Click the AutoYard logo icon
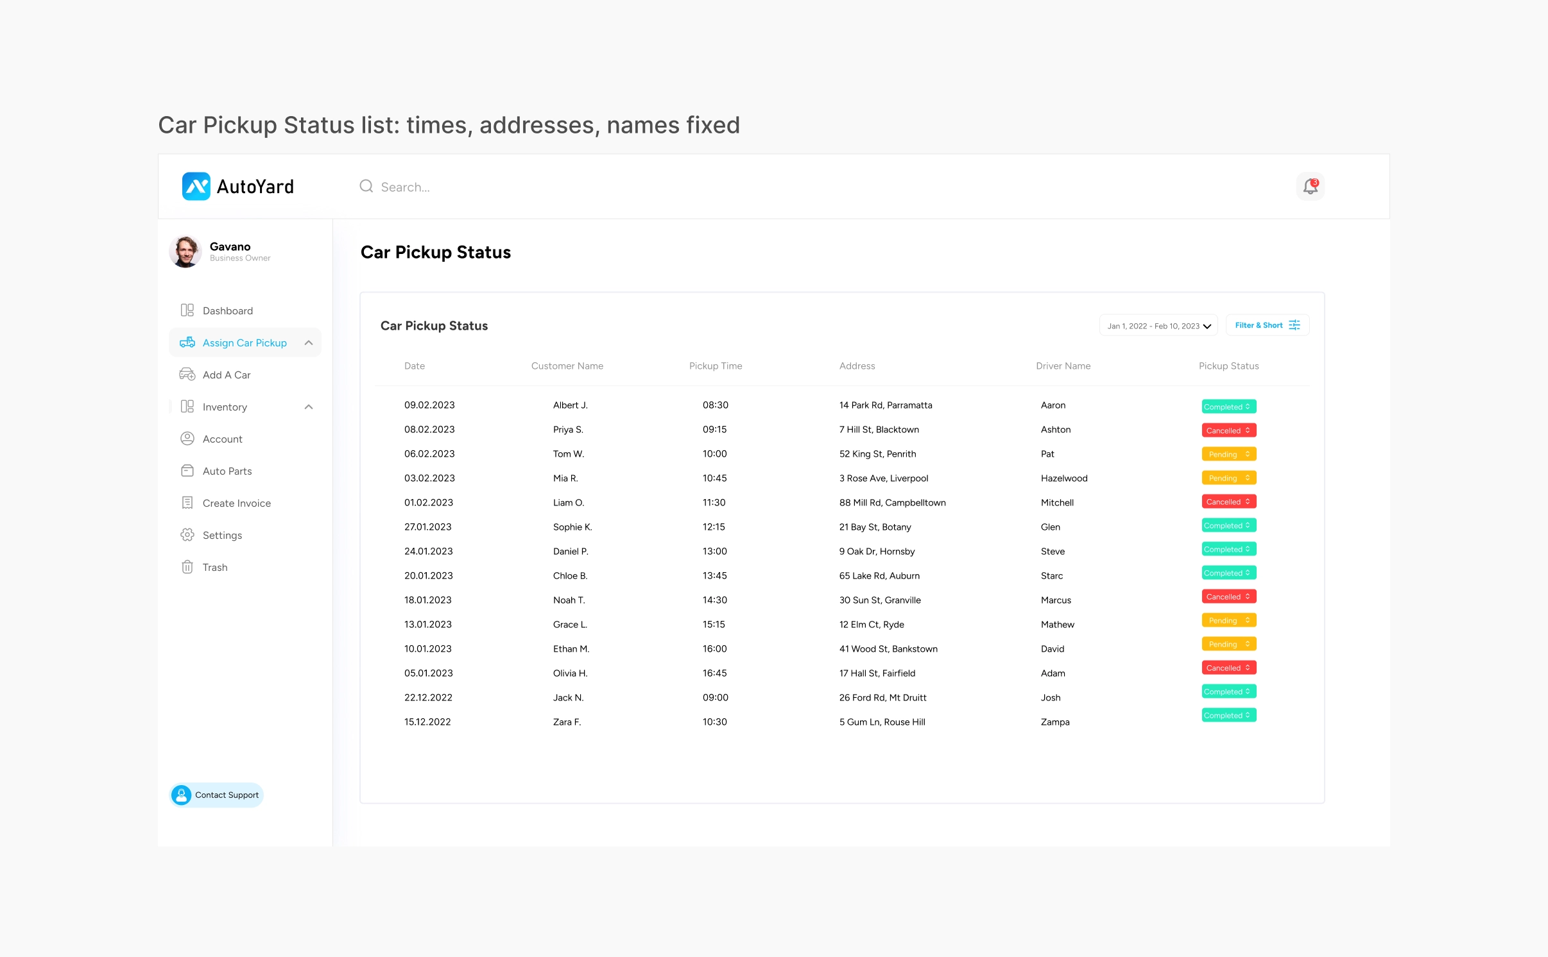 [196, 186]
